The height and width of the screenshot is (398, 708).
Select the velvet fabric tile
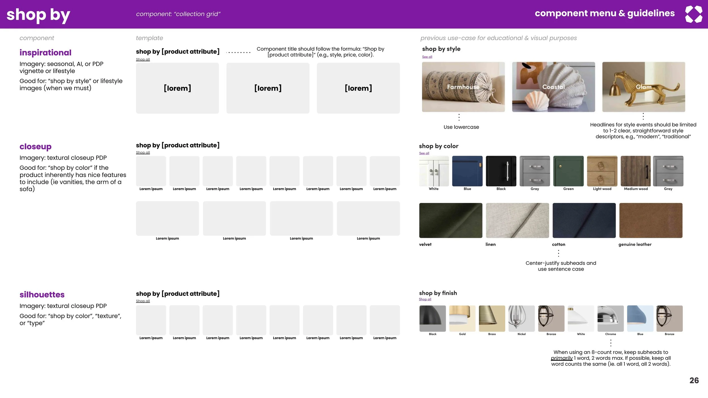pos(451,220)
